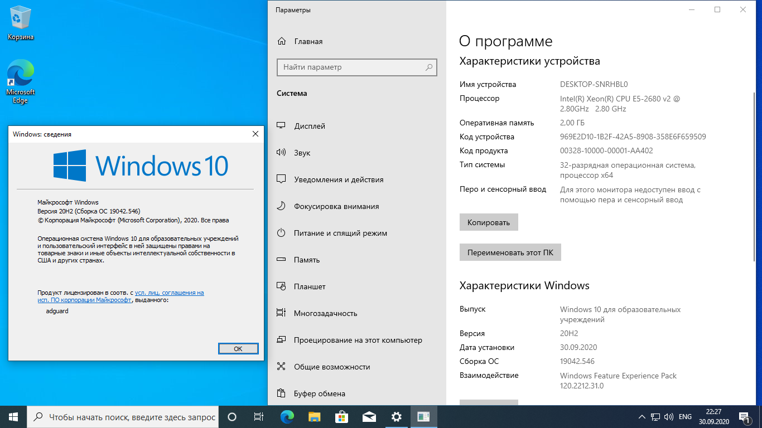Click the product code 00328-10000-00001-AA402
The width and height of the screenshot is (762, 428).
pyautogui.click(x=606, y=150)
